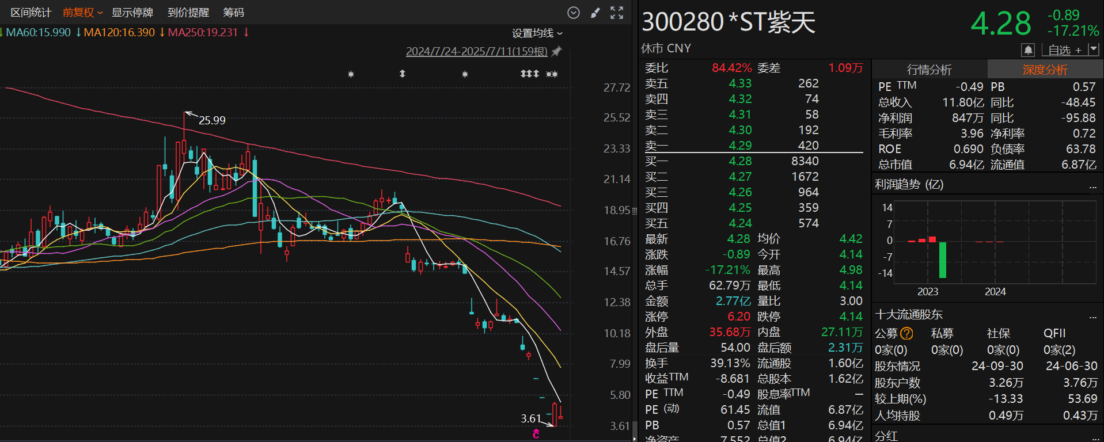Click the circled down-arrow icon above chart
This screenshot has height=442, width=1104.
point(573,13)
